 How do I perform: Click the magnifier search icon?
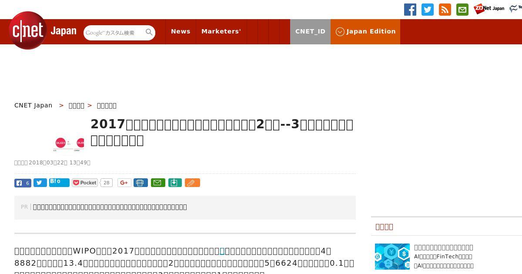tap(149, 32)
